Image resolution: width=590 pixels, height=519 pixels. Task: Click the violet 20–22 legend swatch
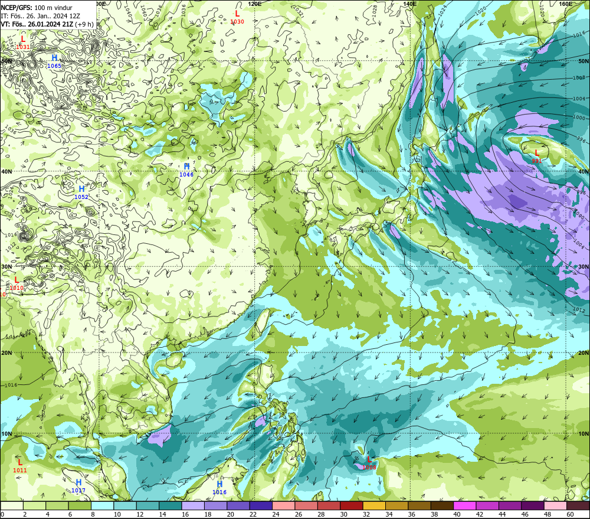238,505
